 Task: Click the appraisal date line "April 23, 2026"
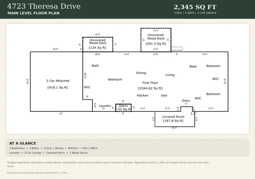pyautogui.click(x=37, y=173)
